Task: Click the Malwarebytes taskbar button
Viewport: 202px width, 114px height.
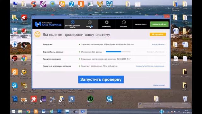Action: pyautogui.click(x=83, y=111)
